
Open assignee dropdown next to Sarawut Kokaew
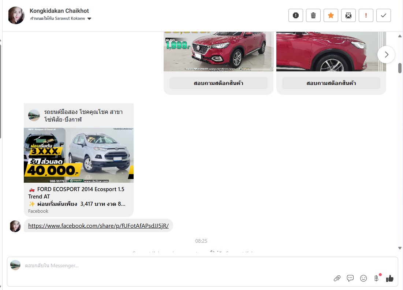coord(89,19)
